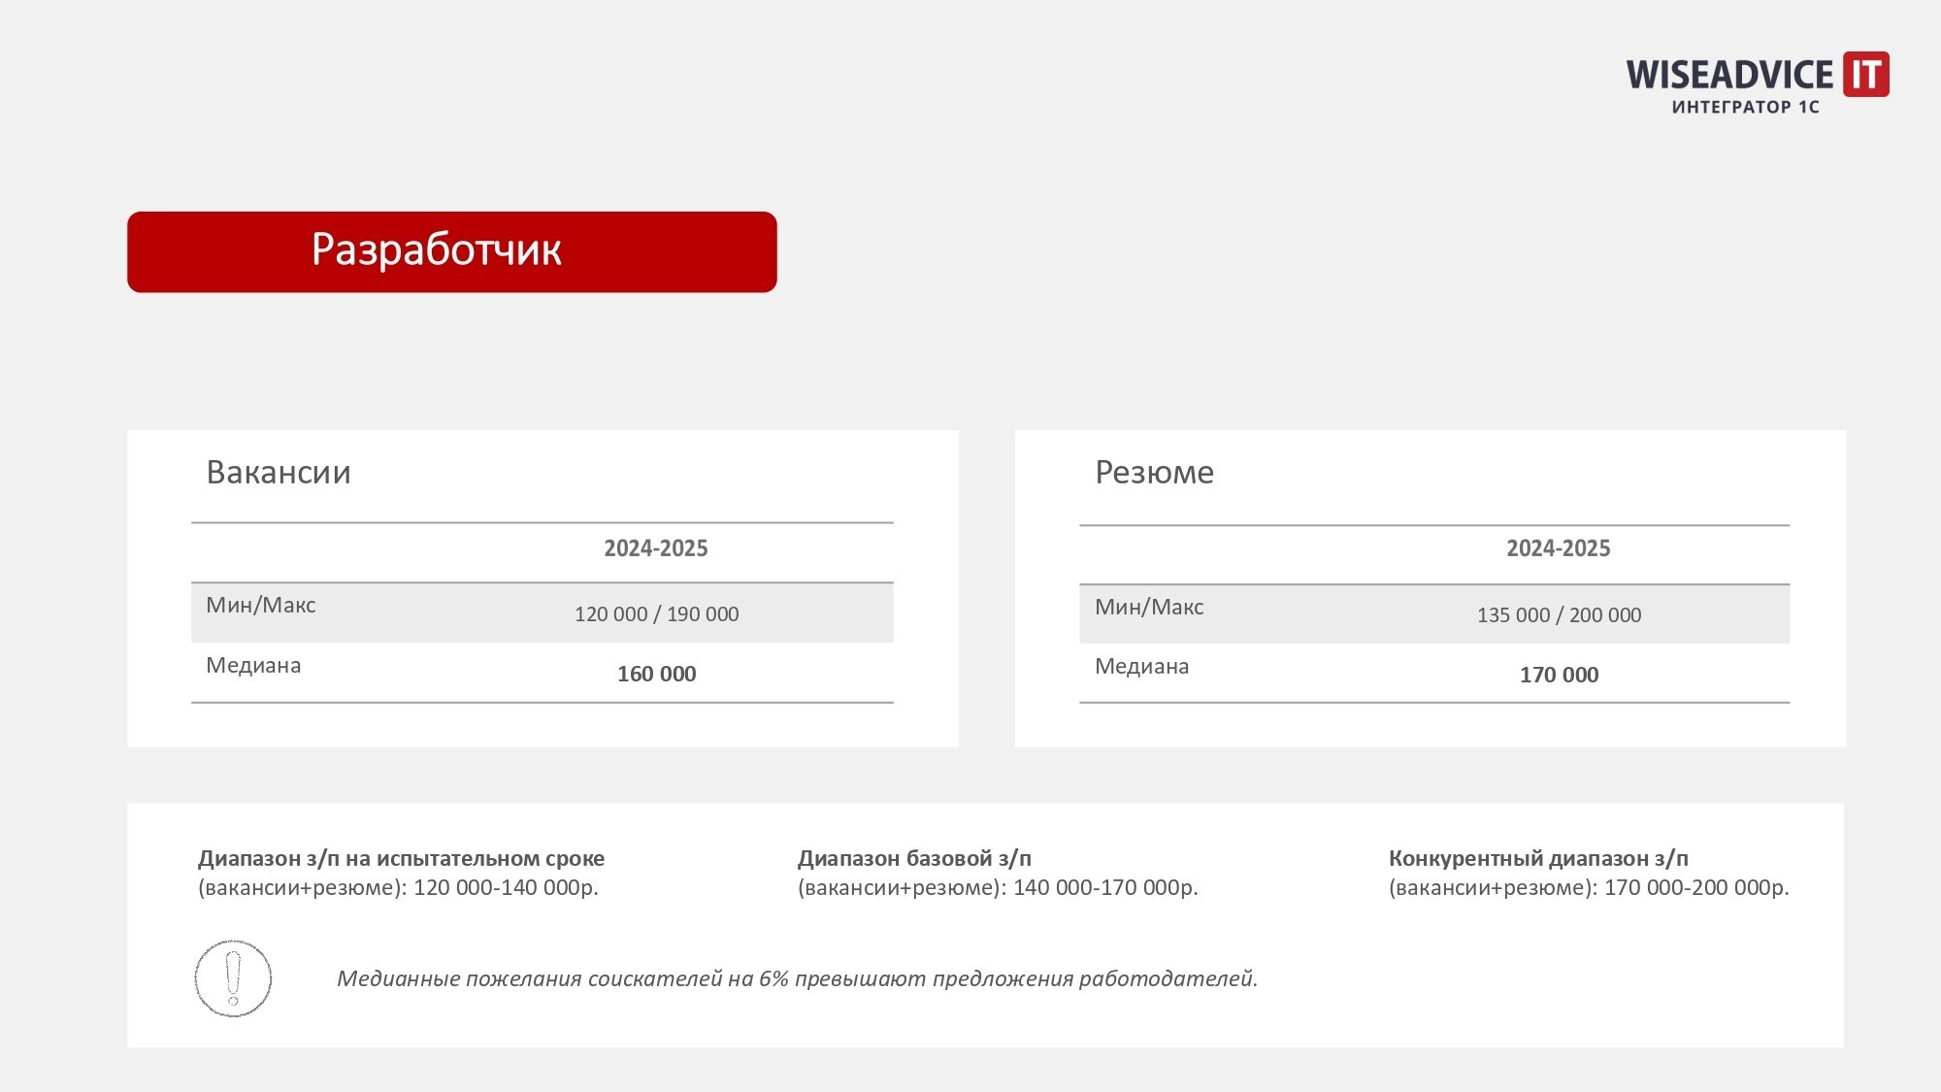Click the WISEADVICE IT logo
1941x1092 pixels.
1758,83
